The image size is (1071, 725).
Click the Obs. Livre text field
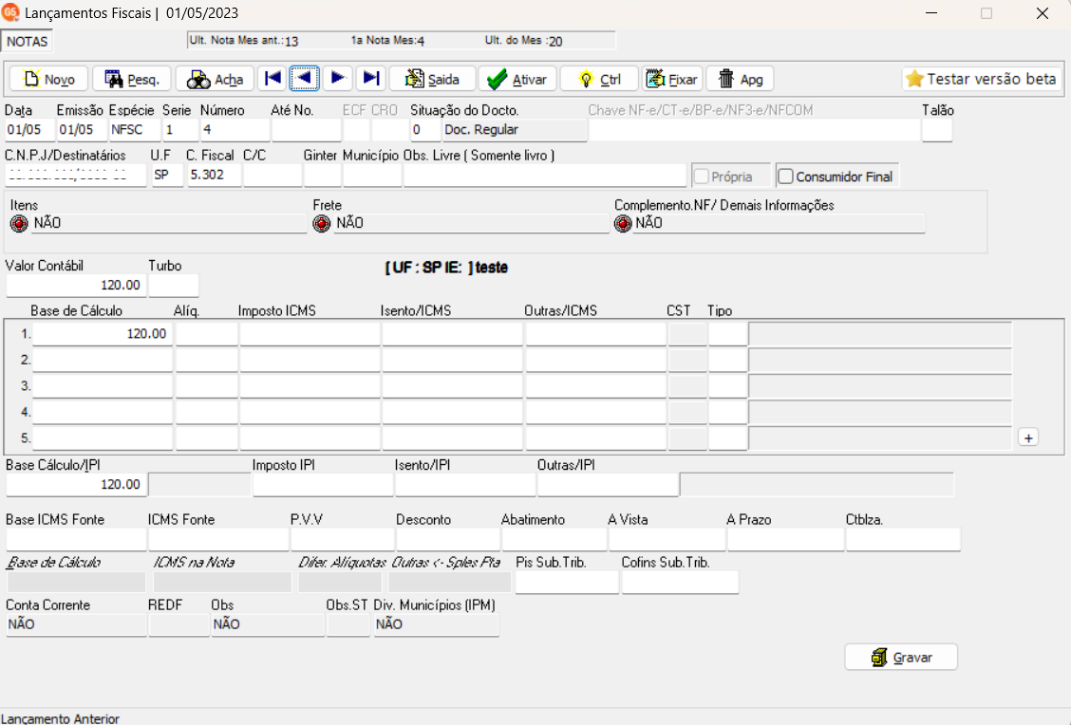pos(544,175)
